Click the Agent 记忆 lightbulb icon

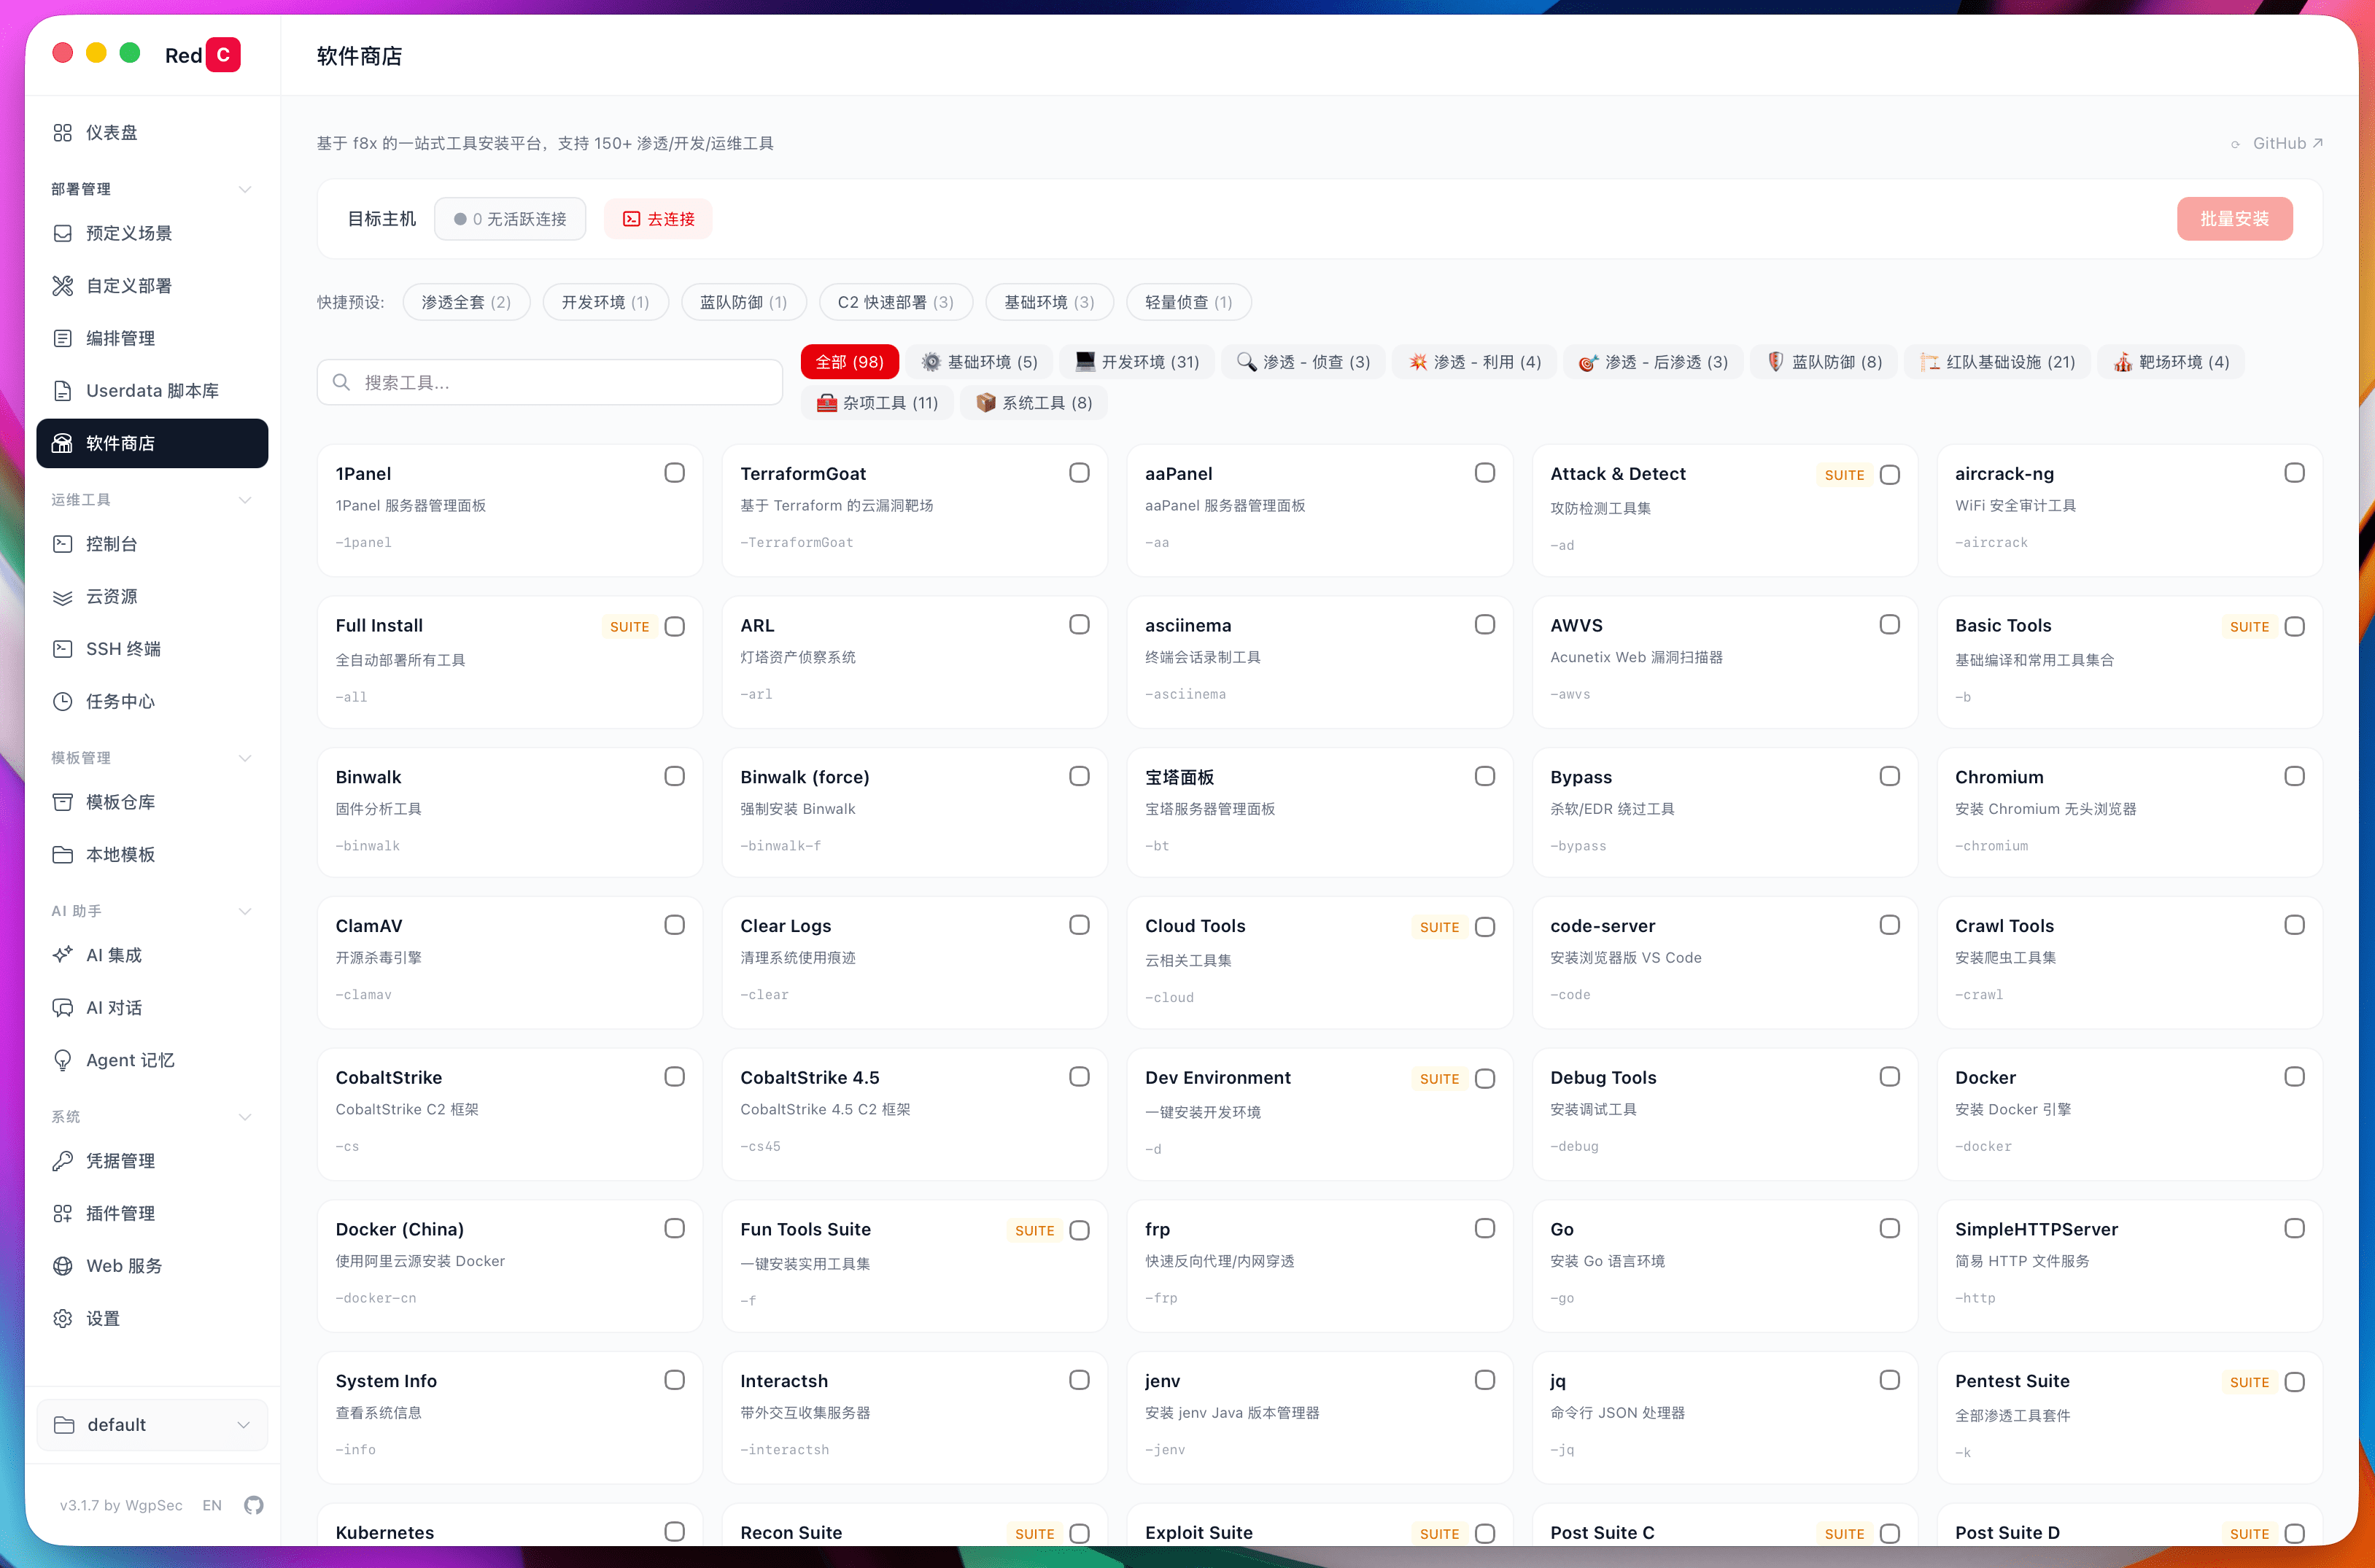pos(62,1060)
